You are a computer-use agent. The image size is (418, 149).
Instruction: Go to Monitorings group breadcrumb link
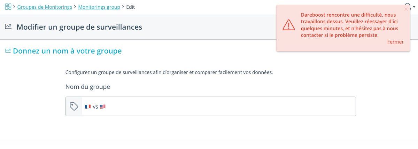pos(99,7)
